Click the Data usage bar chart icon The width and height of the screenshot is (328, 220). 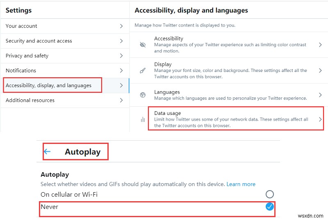143,119
